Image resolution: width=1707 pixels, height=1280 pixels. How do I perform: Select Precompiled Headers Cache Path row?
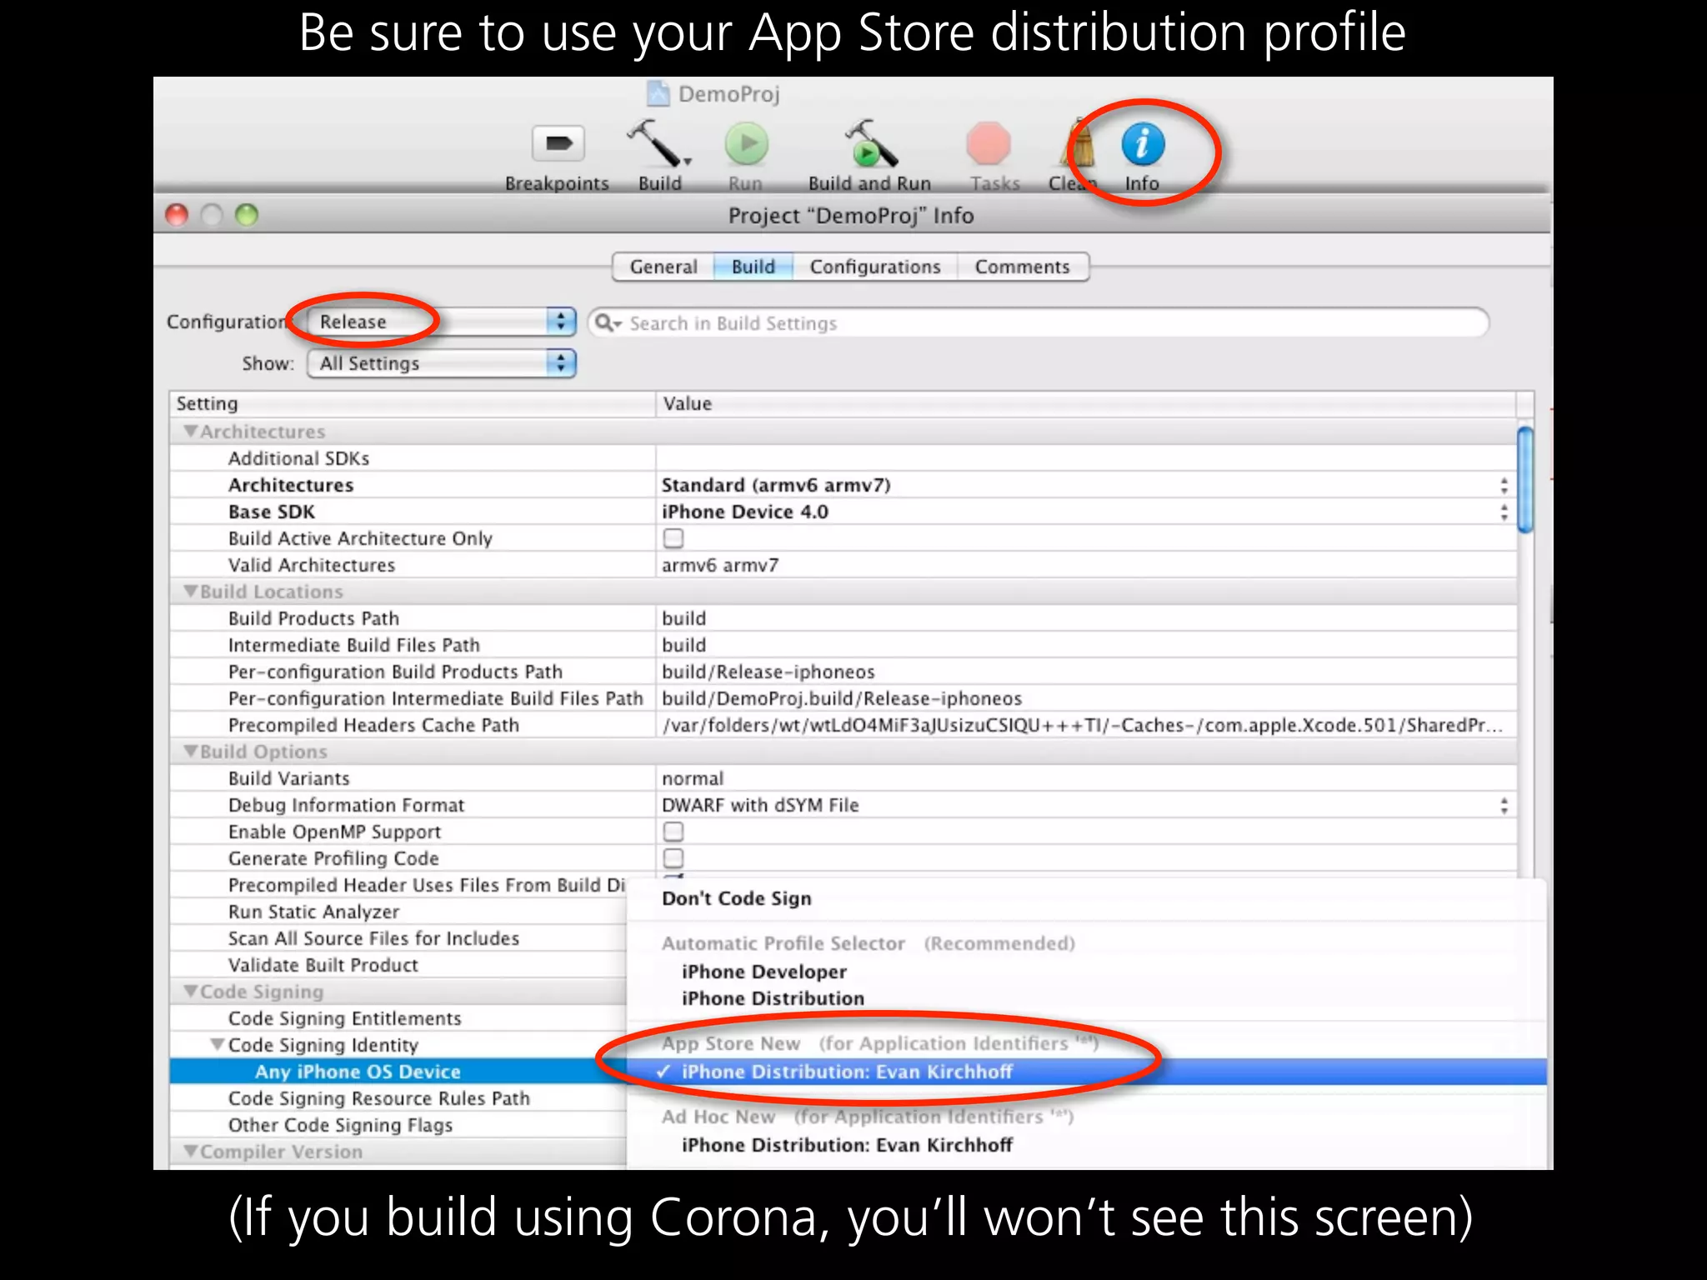tap(843, 725)
